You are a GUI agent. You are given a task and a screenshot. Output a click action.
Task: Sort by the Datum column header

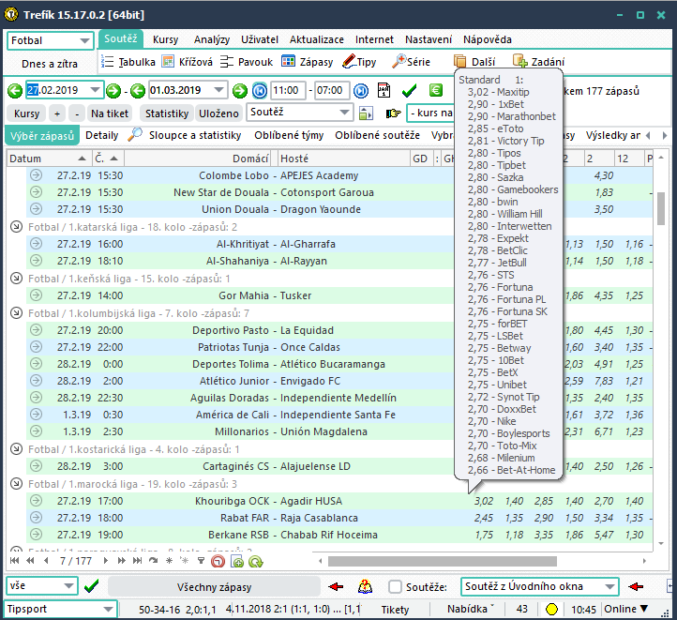49,159
